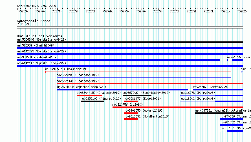Viewport: 251px width, 142px height.
Task: Select the black bar under esv3672064
Action: 137,96
